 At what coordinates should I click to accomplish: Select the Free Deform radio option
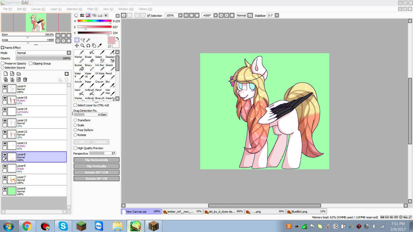(75, 130)
